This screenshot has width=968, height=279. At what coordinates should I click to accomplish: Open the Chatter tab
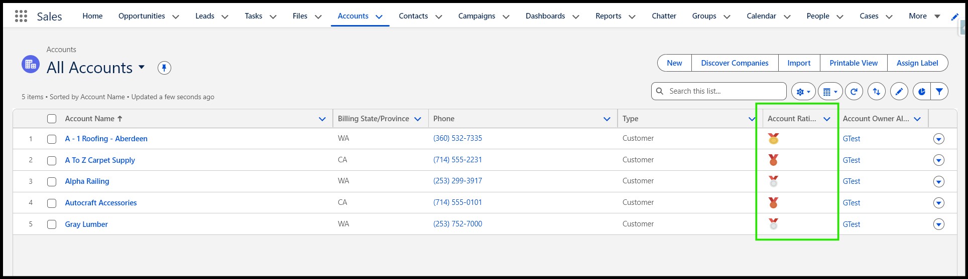[664, 16]
